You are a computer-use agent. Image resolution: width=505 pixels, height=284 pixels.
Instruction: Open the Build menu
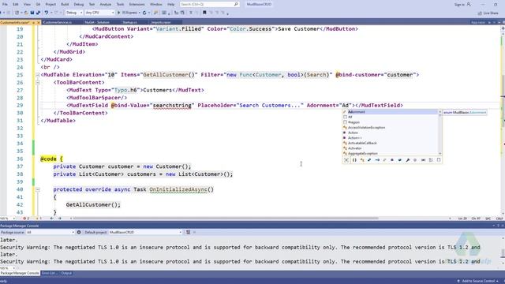coord(65,5)
